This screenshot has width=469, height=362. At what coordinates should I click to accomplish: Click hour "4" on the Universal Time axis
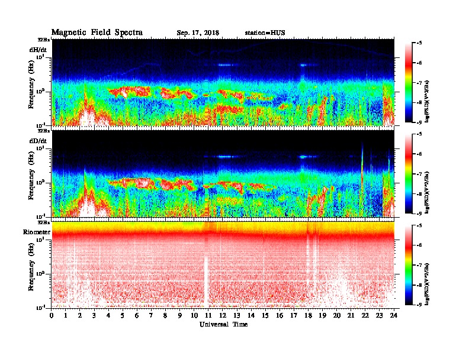108,315
